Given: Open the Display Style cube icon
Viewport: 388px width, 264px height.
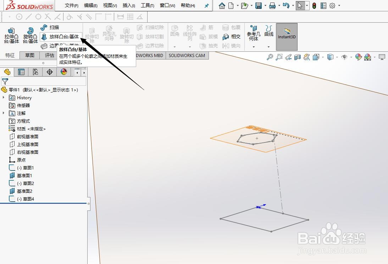Looking at the screenshot, I should [330, 57].
